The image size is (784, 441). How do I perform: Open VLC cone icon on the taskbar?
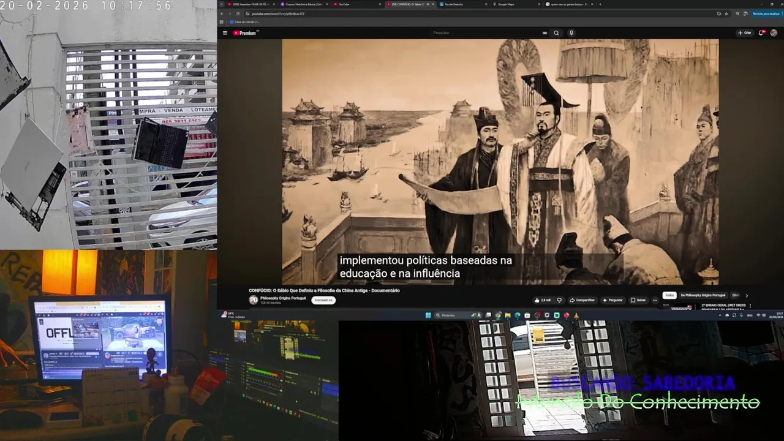(x=576, y=315)
